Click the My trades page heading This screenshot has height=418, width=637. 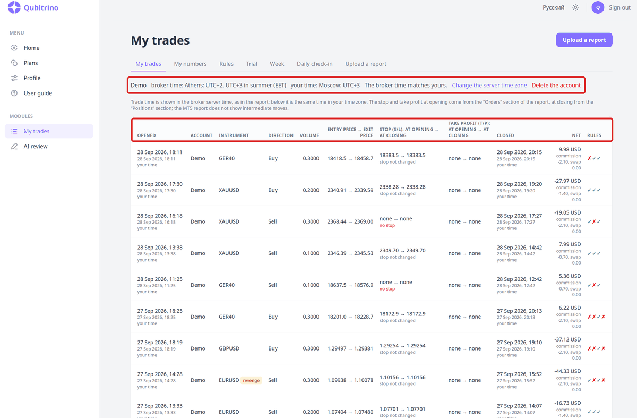160,40
